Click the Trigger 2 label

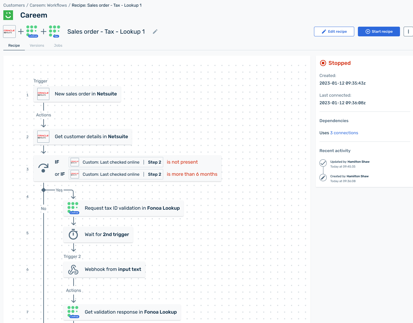[x=72, y=256]
